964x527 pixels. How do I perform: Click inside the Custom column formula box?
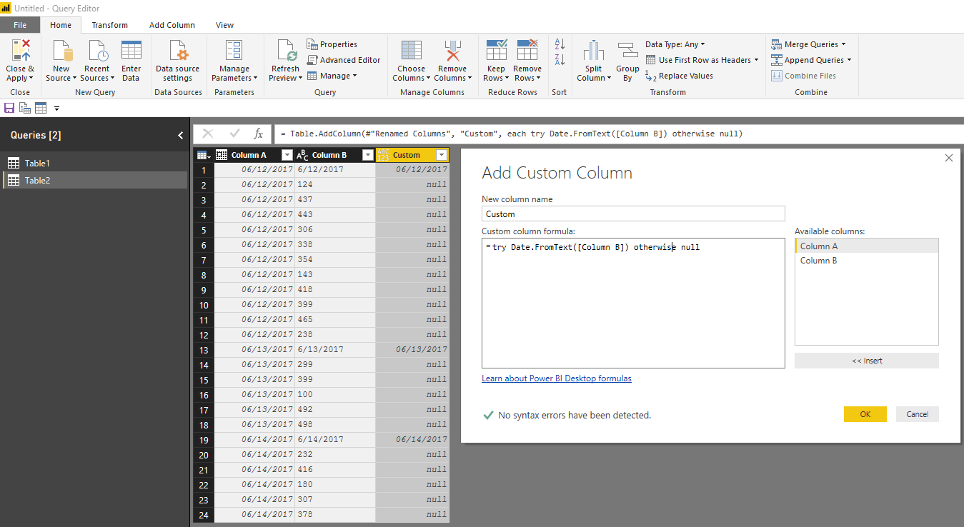click(633, 303)
